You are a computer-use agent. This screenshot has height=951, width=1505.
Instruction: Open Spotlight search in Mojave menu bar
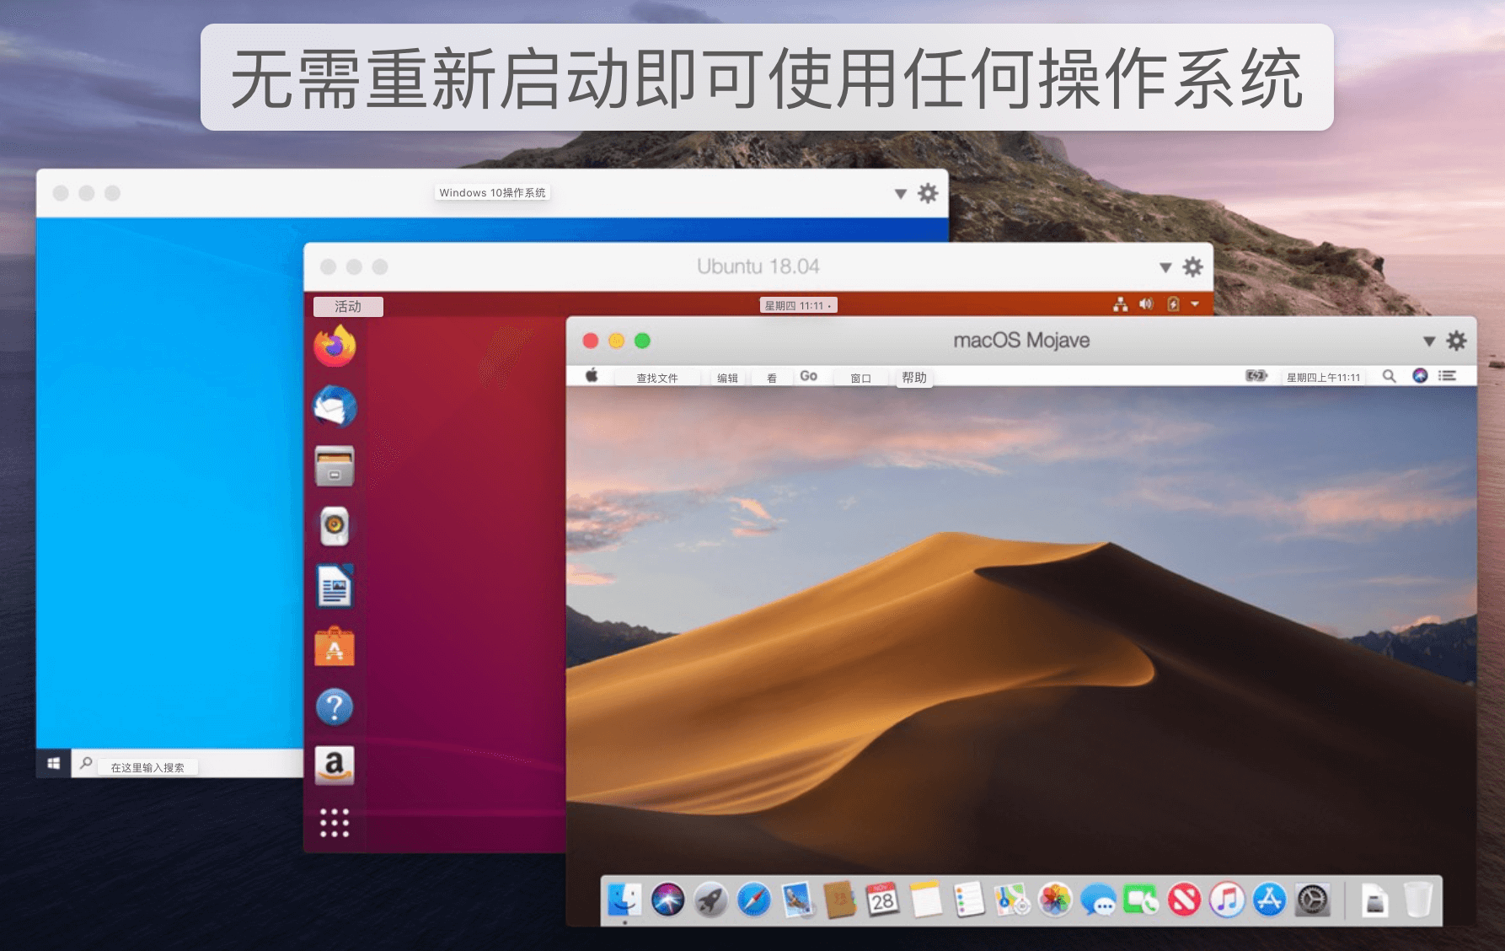[1389, 376]
